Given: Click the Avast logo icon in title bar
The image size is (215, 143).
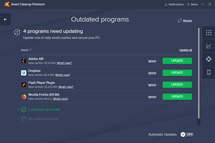Looking at the screenshot, I should pyautogui.click(x=7, y=4).
